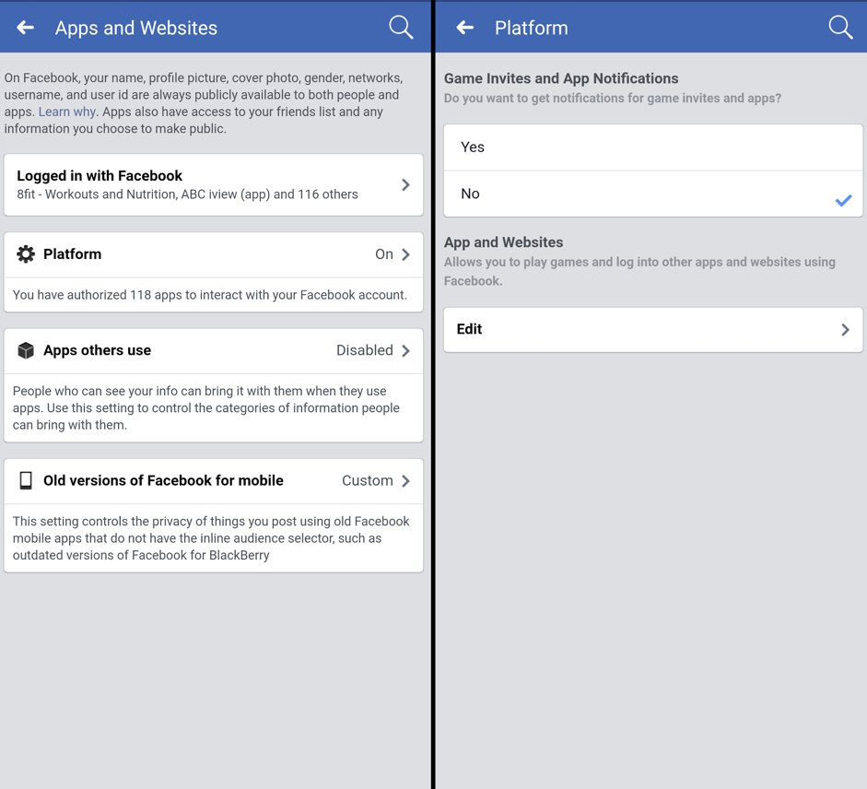Open Platform setting via On chevron
This screenshot has width=867, height=789.
pyautogui.click(x=405, y=254)
